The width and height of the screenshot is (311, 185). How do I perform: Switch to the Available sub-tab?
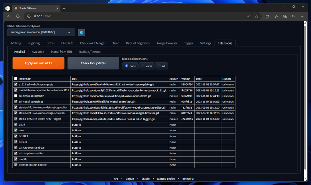tap(38, 52)
